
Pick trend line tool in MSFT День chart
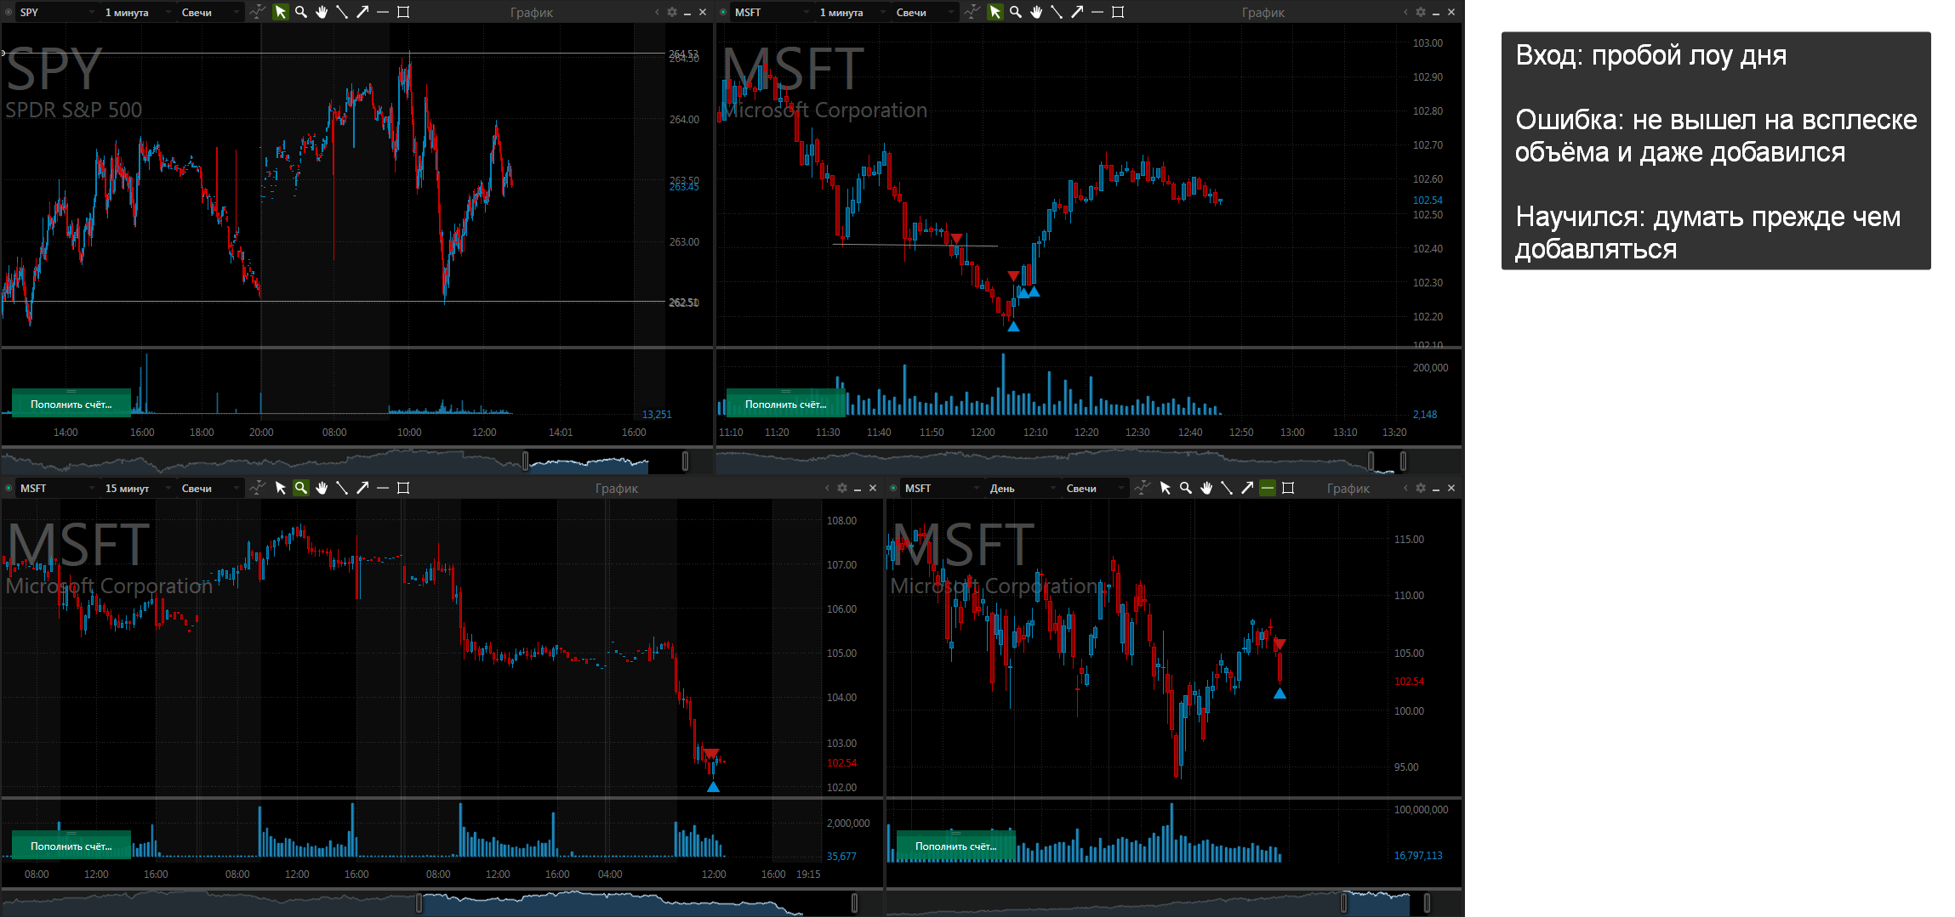point(1227,488)
